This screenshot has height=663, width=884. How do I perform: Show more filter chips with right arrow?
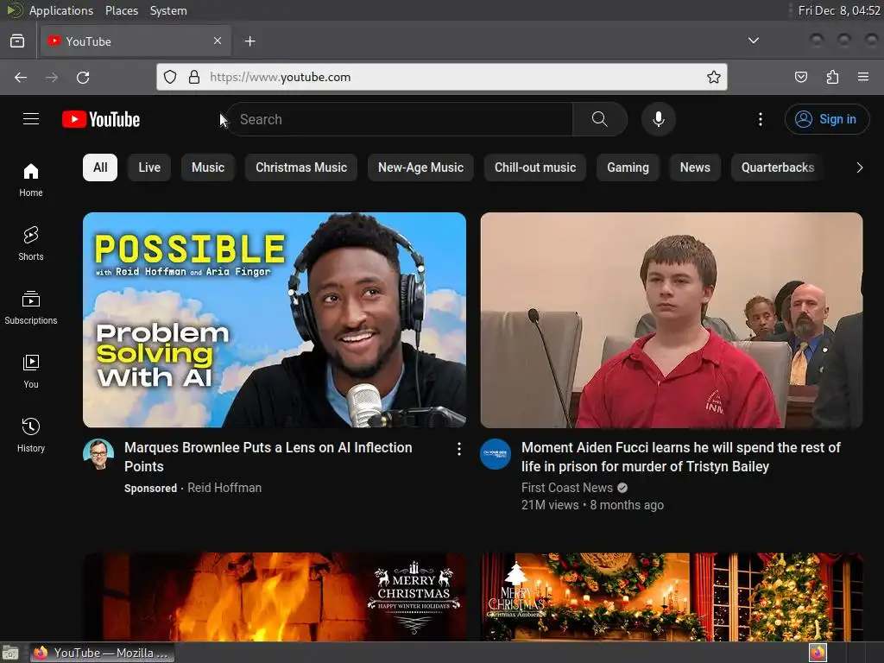pos(859,167)
